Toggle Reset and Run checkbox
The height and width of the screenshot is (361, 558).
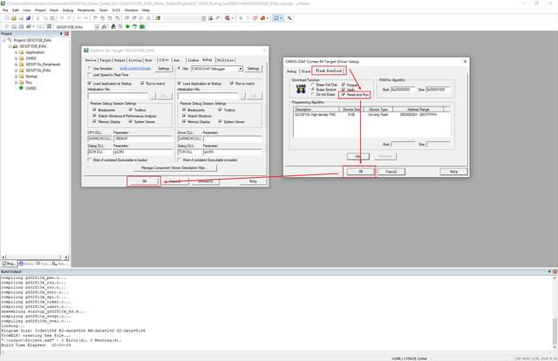click(344, 95)
